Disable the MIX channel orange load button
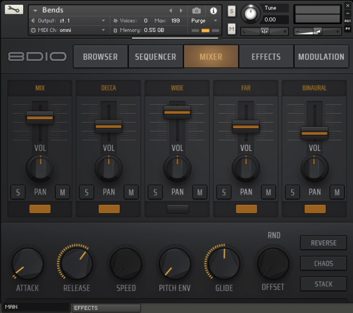353x313 pixels. 40,209
